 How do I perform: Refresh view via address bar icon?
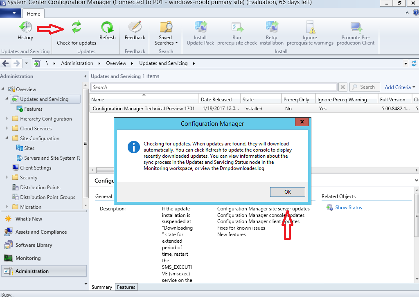pyautogui.click(x=414, y=63)
